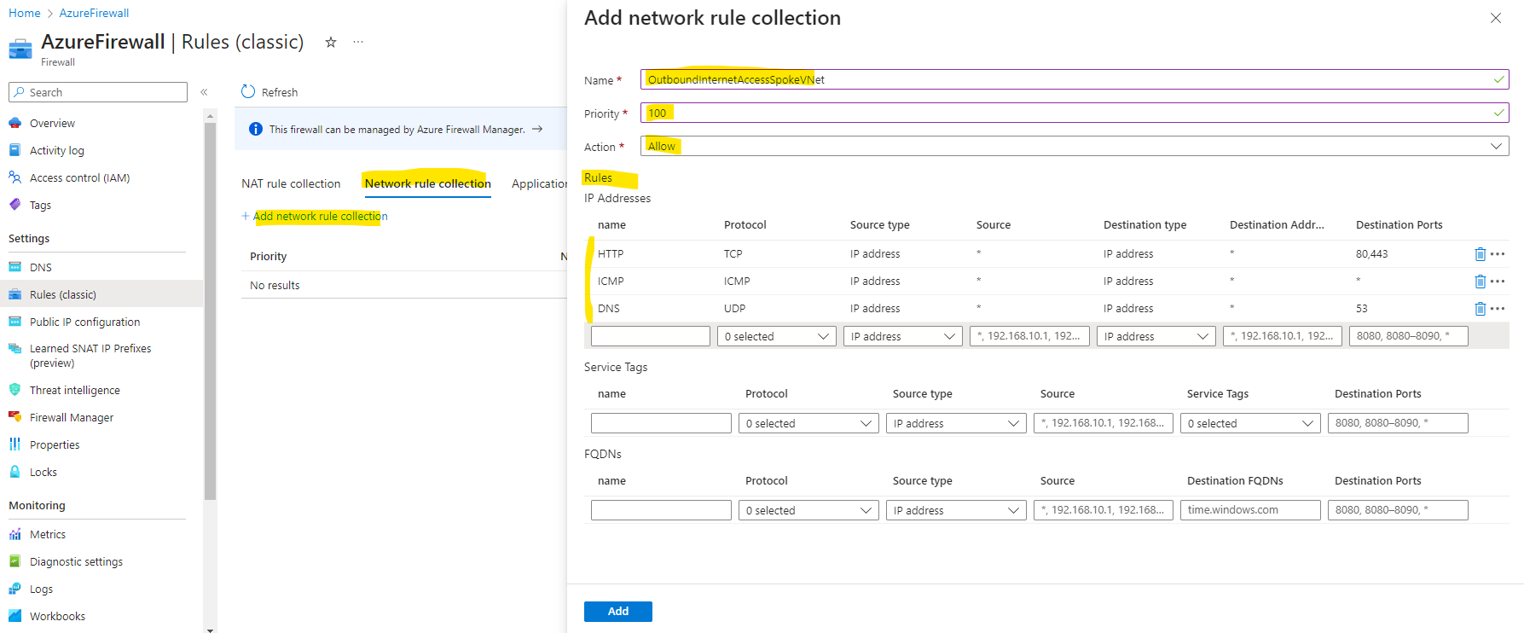Click the Metrics chart icon

pyautogui.click(x=14, y=534)
